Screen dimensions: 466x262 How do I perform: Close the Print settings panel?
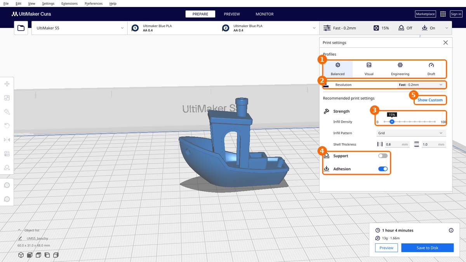[x=445, y=42]
